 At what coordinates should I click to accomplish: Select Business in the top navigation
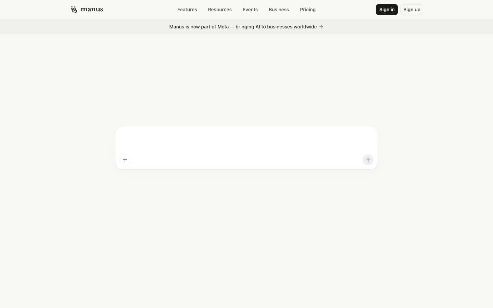pyautogui.click(x=279, y=10)
